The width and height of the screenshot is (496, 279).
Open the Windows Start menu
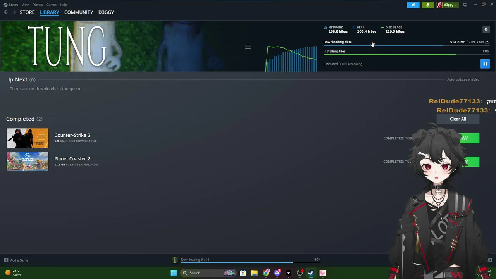pyautogui.click(x=174, y=273)
